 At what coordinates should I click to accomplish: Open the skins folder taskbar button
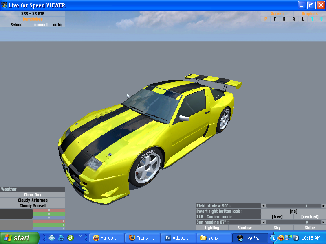pyautogui.click(x=214, y=238)
